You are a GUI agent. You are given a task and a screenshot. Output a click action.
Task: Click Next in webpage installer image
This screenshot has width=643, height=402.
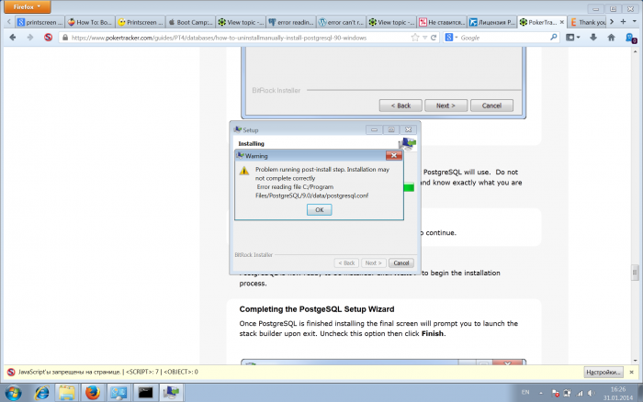[x=446, y=106]
